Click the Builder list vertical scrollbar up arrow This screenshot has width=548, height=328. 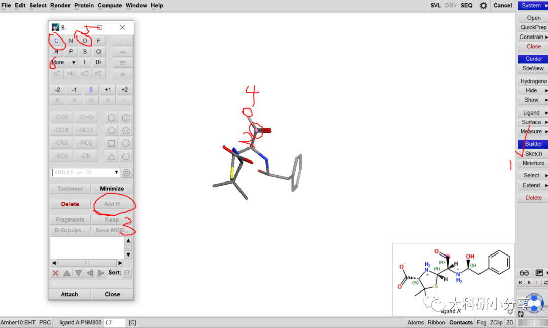(x=128, y=241)
